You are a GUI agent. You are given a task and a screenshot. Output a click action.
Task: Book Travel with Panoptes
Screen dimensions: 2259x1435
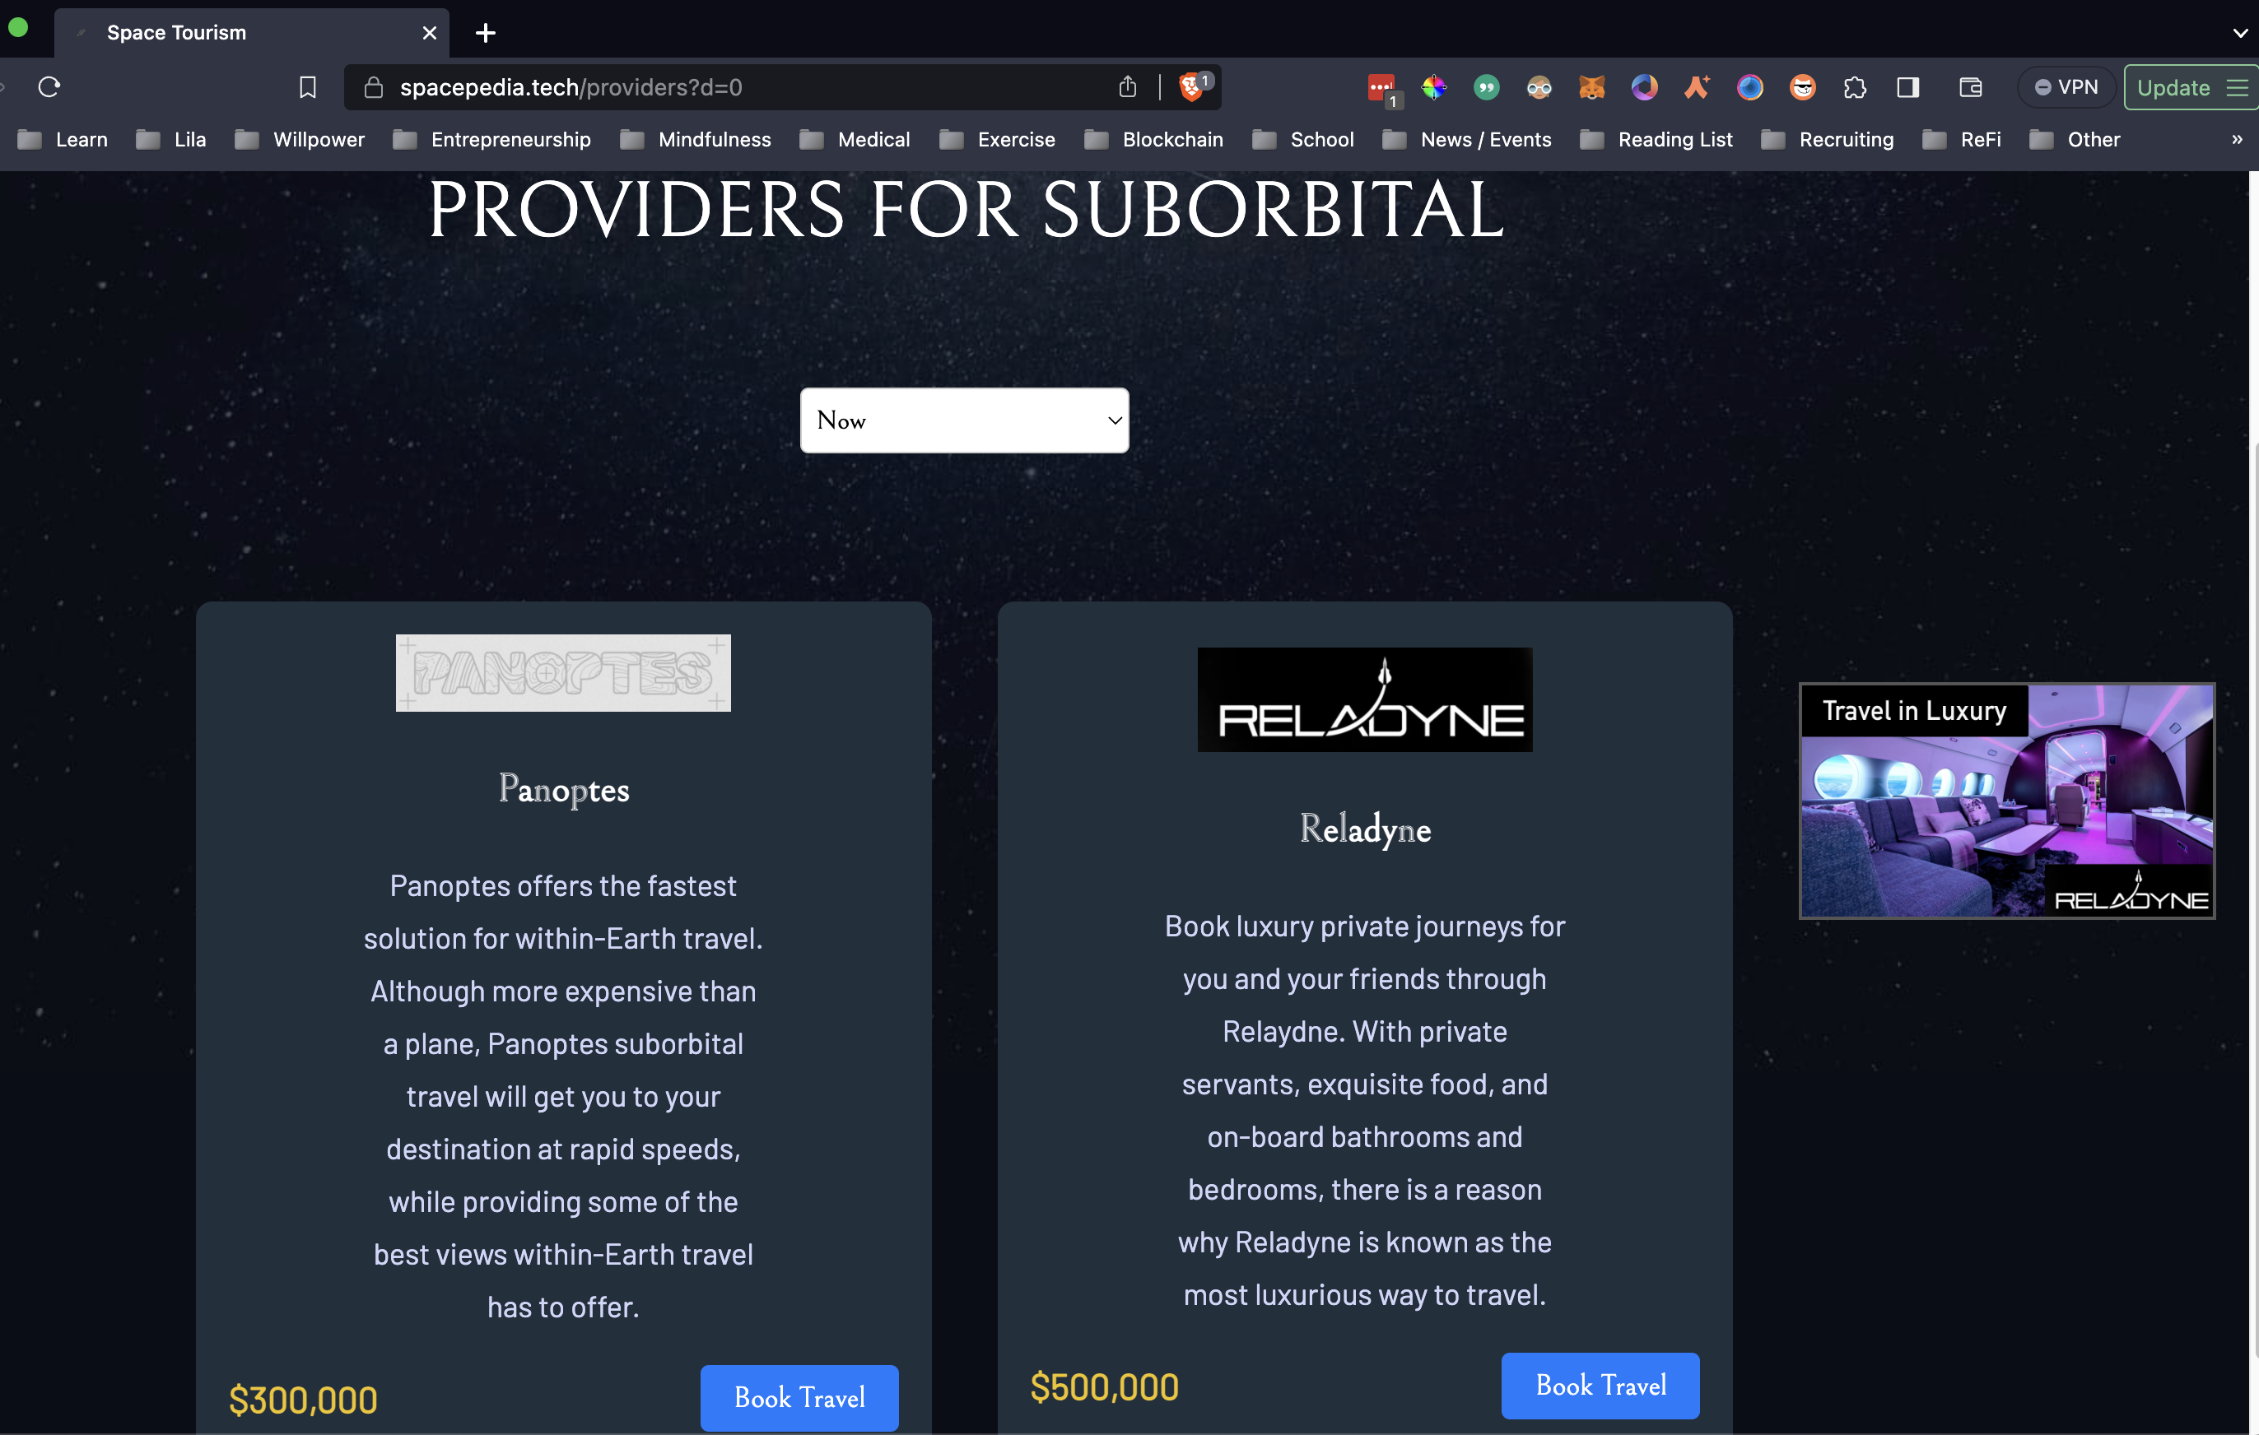click(x=799, y=1397)
